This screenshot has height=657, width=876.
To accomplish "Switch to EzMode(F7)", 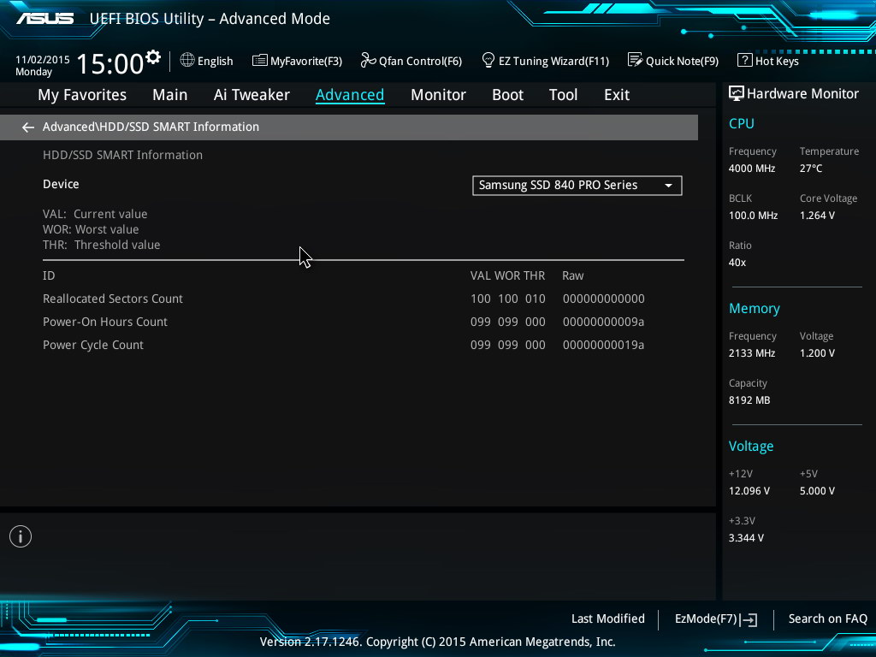I will pos(715,619).
